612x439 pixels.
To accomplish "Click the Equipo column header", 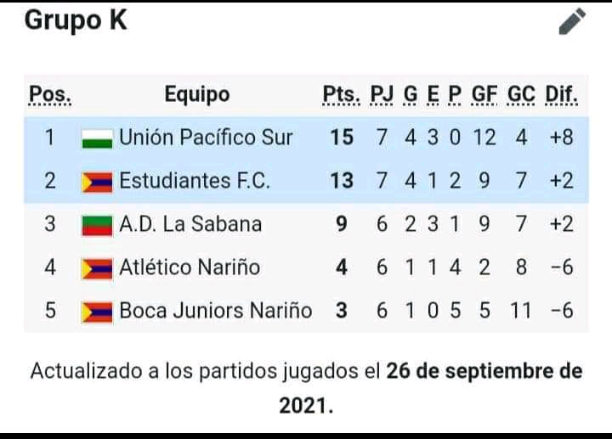I will [x=197, y=94].
